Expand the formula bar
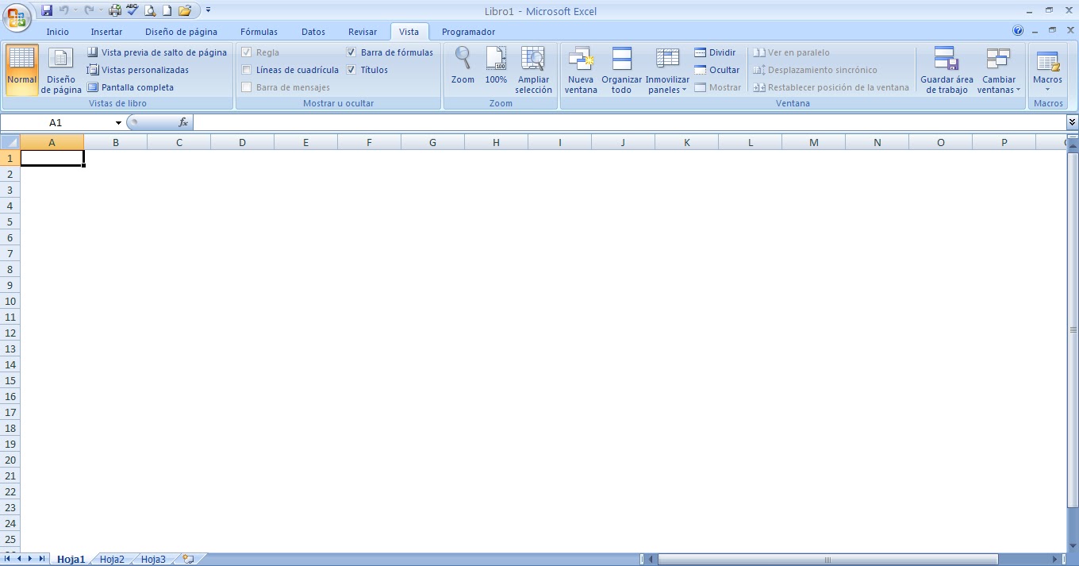Image resolution: width=1079 pixels, height=566 pixels. coord(1073,122)
